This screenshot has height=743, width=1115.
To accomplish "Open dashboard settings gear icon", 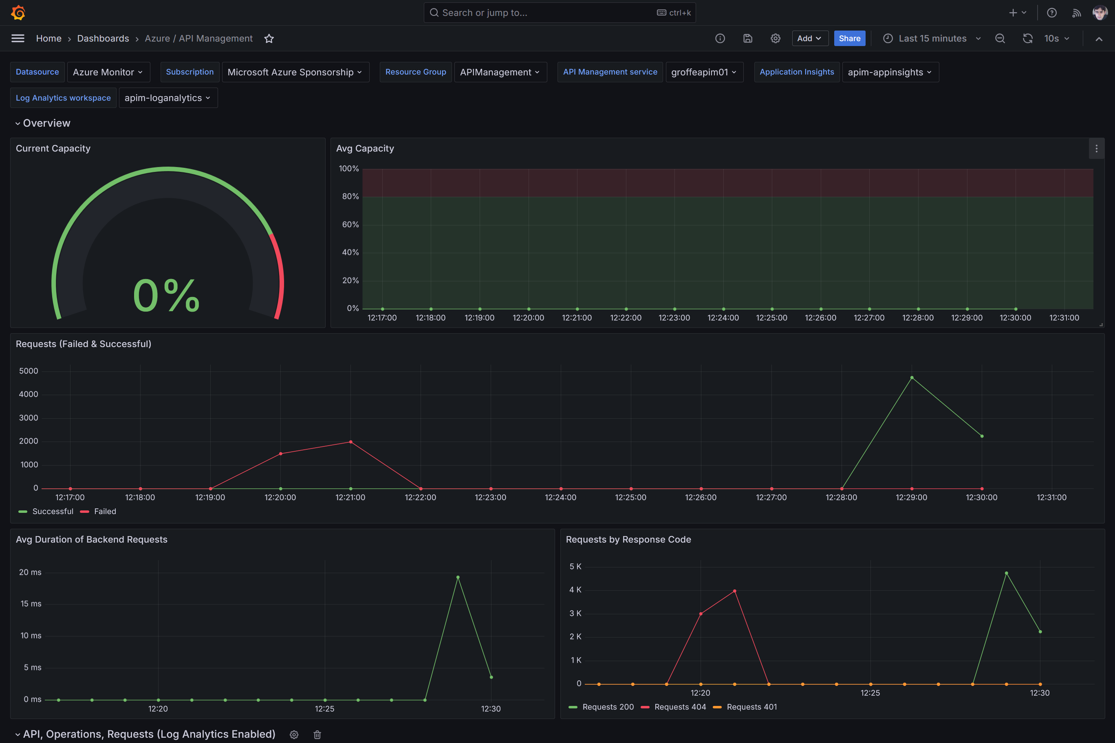I will coord(775,38).
